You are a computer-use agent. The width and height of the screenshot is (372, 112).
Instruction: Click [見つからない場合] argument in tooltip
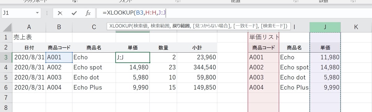point(212,26)
